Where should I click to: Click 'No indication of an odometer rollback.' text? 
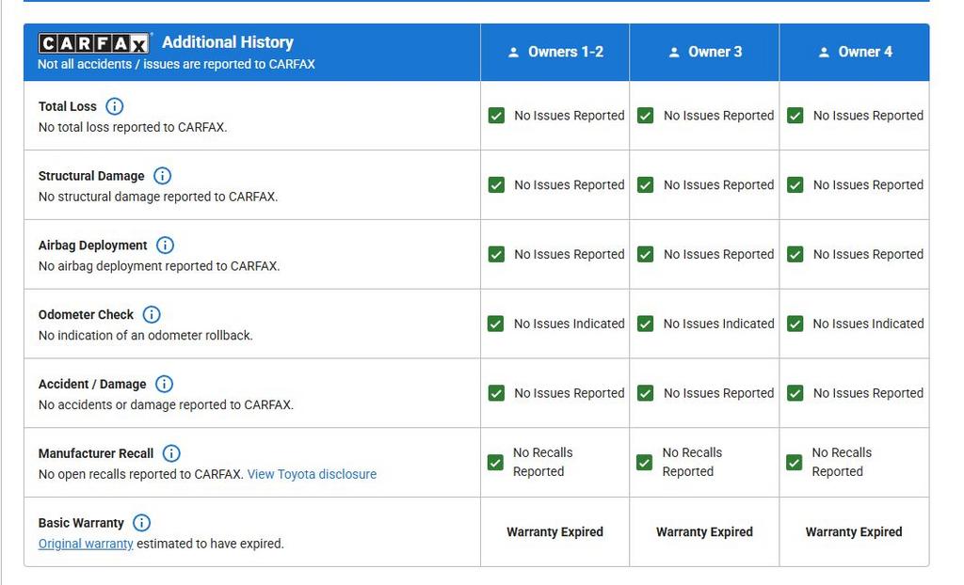[x=146, y=336]
